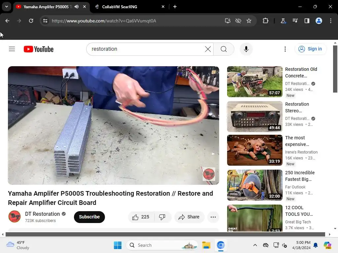Click the horizontal scrollbar at page bottom
The image size is (338, 253).
(165, 234)
